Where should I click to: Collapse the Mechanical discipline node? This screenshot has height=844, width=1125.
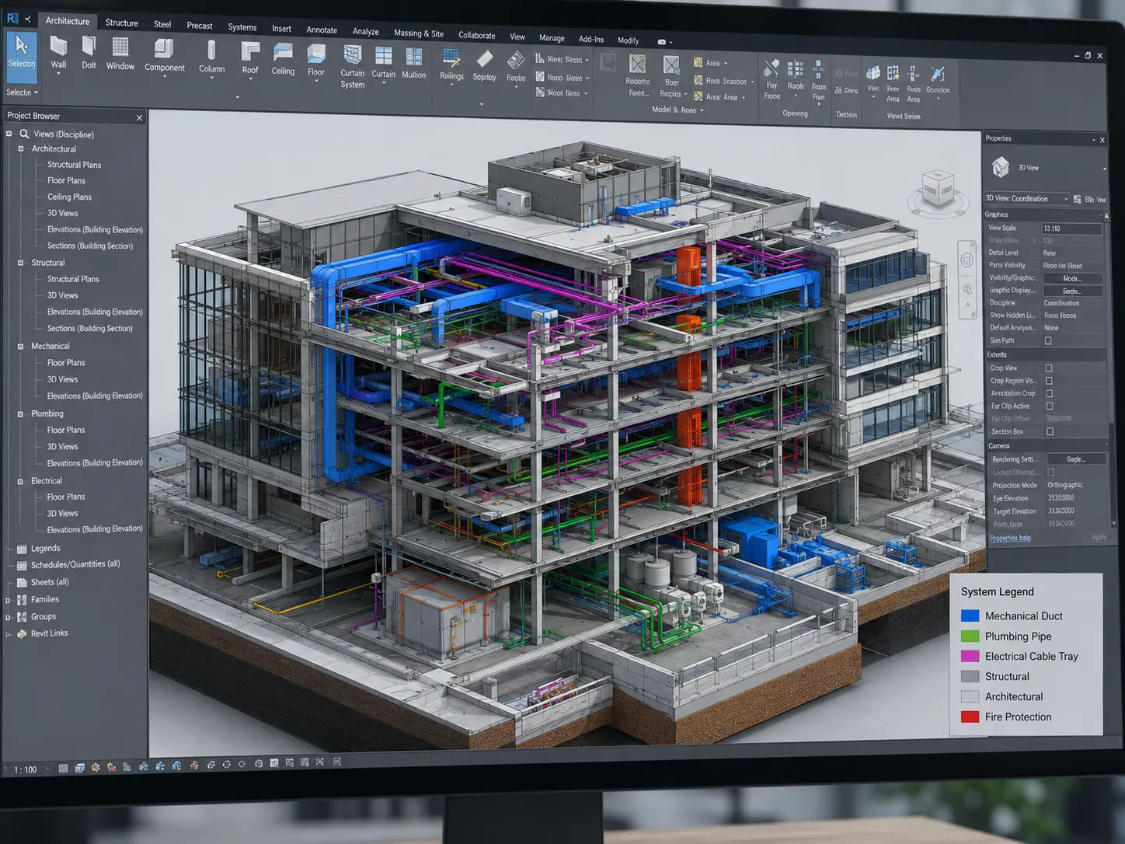pos(21,347)
